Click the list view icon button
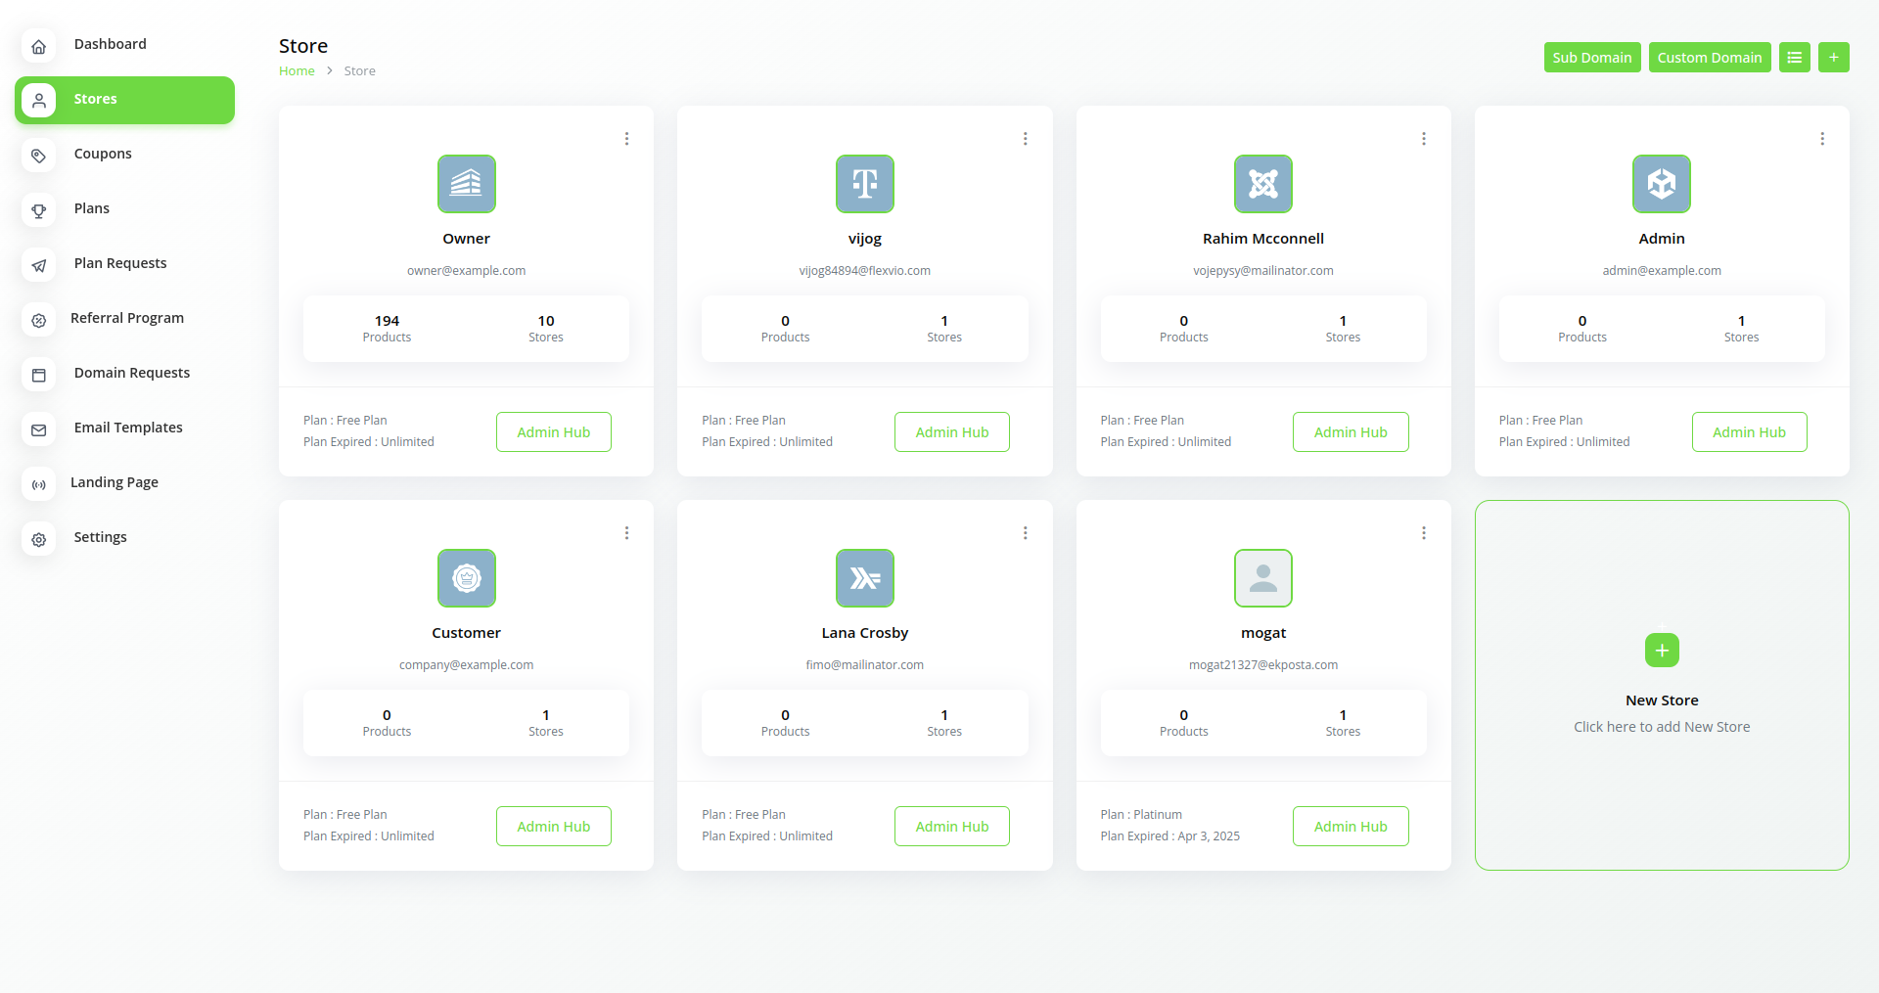1879x993 pixels. coord(1794,58)
